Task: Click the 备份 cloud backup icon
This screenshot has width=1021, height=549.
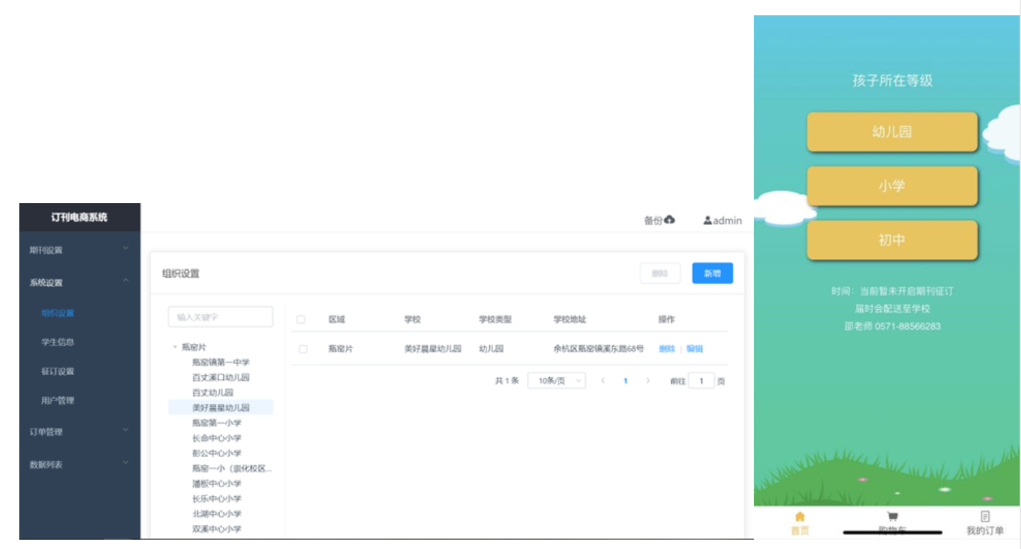Action: point(669,220)
